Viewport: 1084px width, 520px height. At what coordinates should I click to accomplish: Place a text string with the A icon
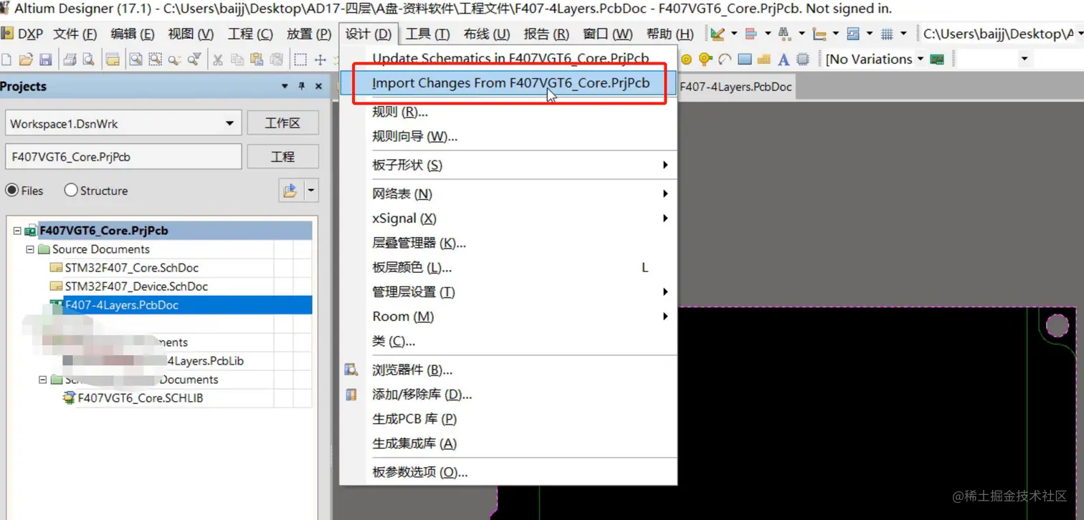coord(784,59)
